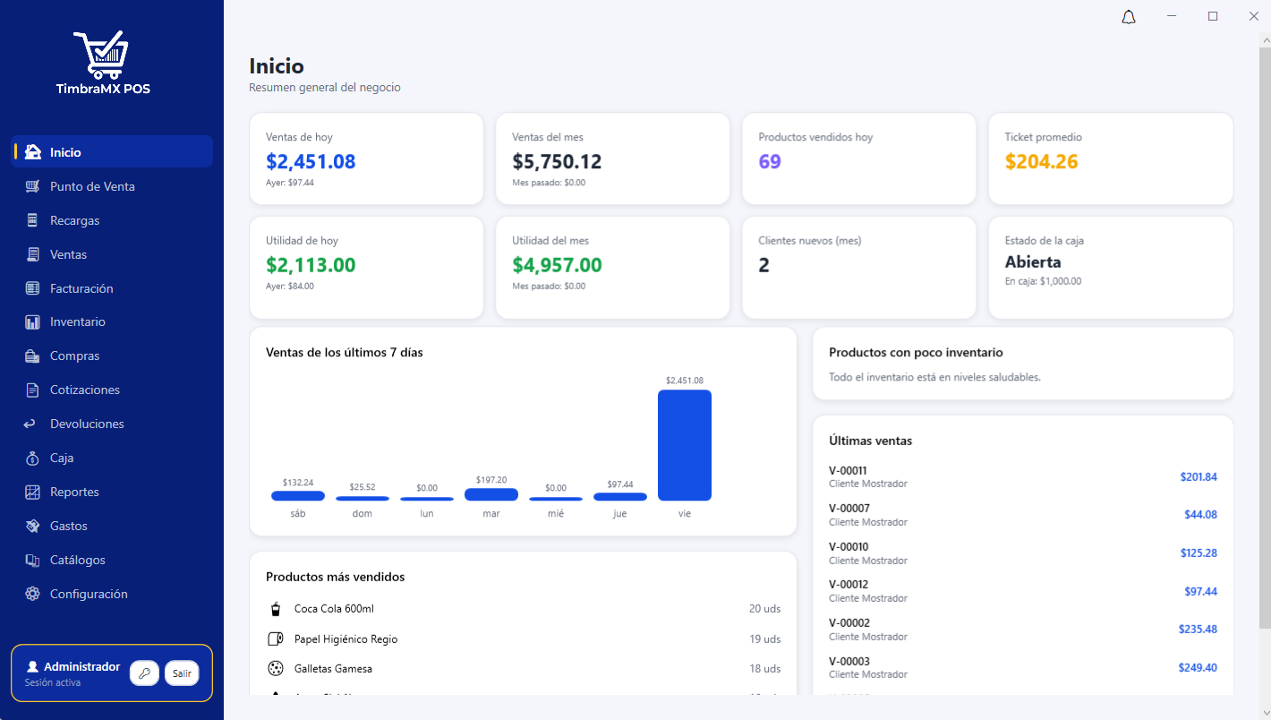Click the Gastos icon in sidebar

point(33,526)
